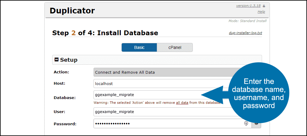Collapse the Setup section header

tap(157, 60)
